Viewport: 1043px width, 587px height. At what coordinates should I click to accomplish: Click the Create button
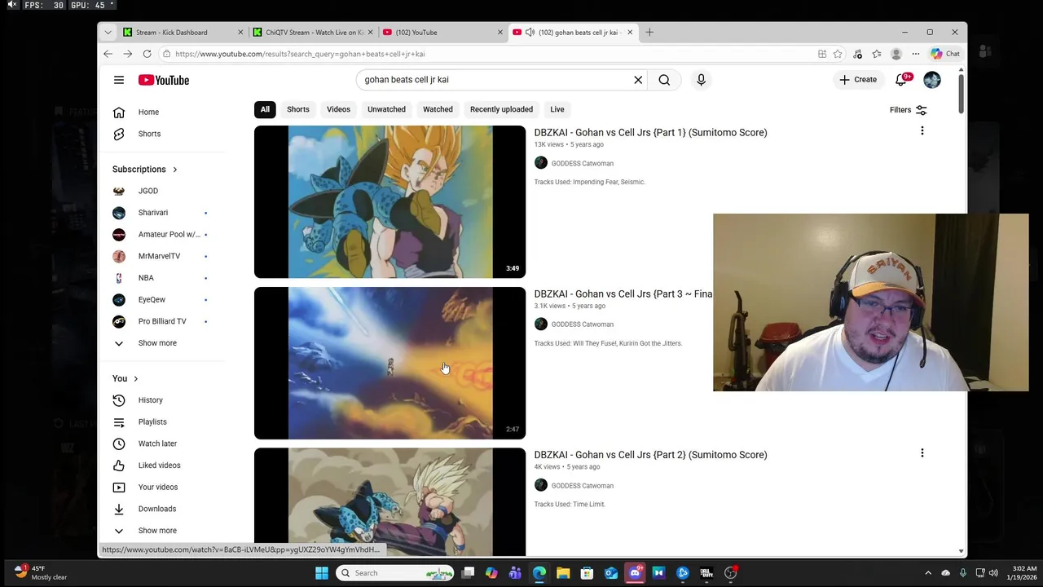click(x=858, y=80)
